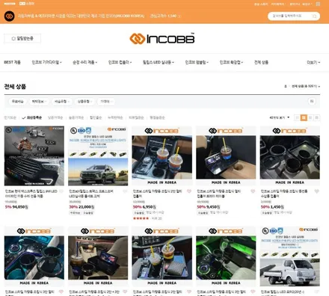Toggle the heart on the first product in the second row
The width and height of the screenshot is (329, 296).
coord(61,292)
